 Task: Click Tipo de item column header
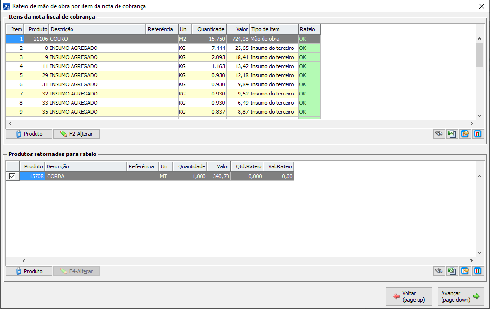point(274,29)
